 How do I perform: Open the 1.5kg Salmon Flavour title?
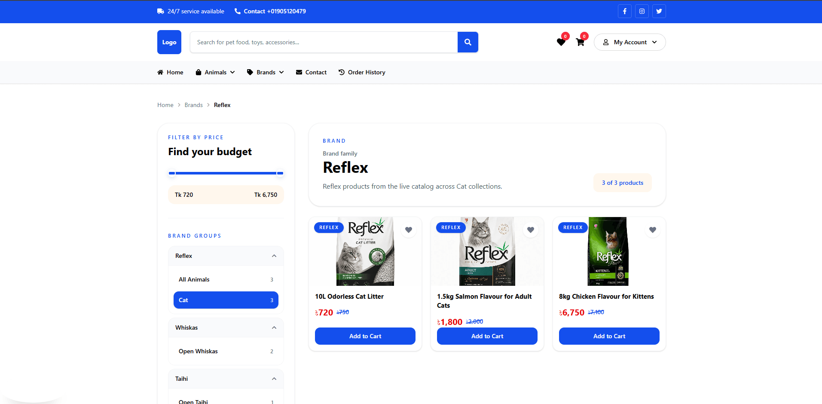484,301
